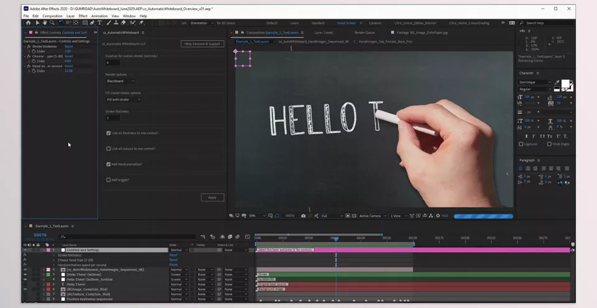Click eyedropper icon in Character panel
597x308 pixels.
(557, 83)
